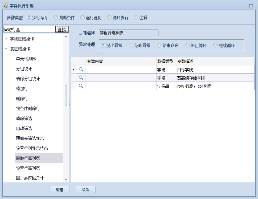
Task: Select the 终止循环 exception option
Action: point(187,45)
